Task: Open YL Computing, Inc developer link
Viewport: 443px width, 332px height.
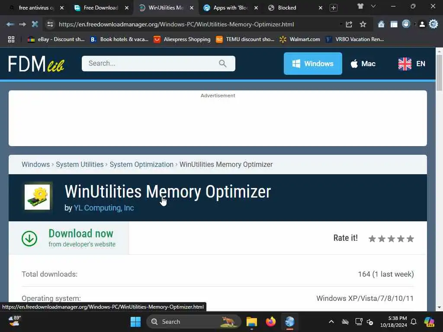Action: [104, 208]
